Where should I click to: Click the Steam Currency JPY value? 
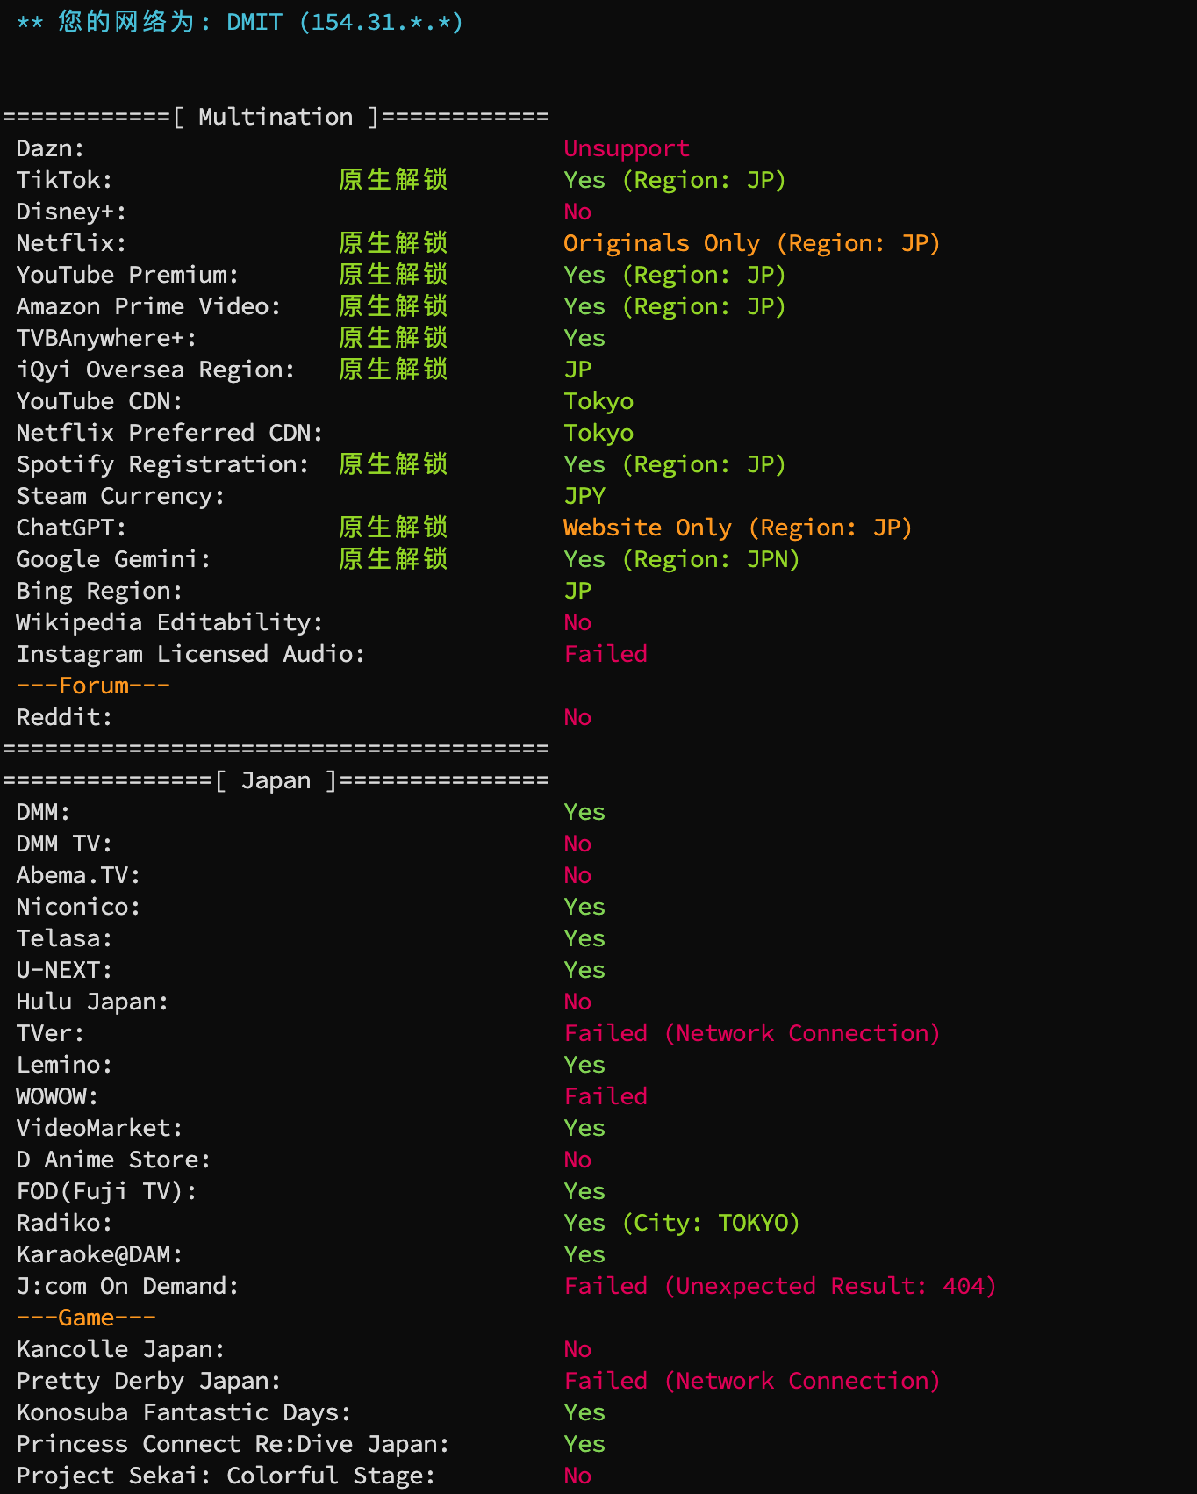coord(584,496)
